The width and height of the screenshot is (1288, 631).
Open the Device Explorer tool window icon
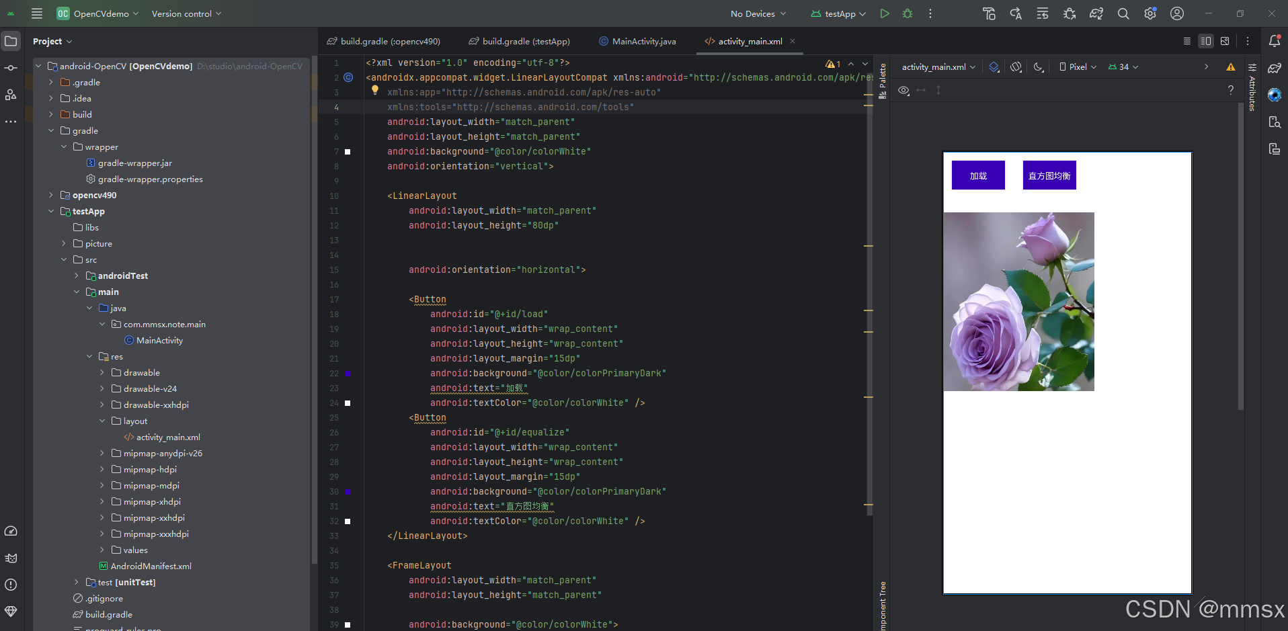click(1275, 122)
